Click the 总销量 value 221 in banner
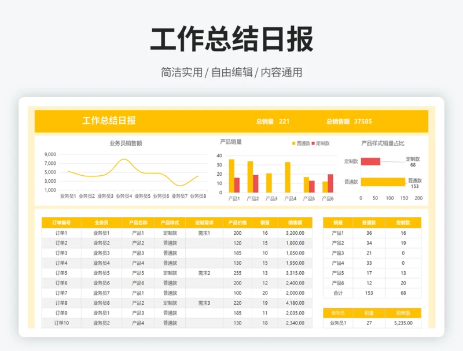This screenshot has height=351, width=463. (x=284, y=122)
